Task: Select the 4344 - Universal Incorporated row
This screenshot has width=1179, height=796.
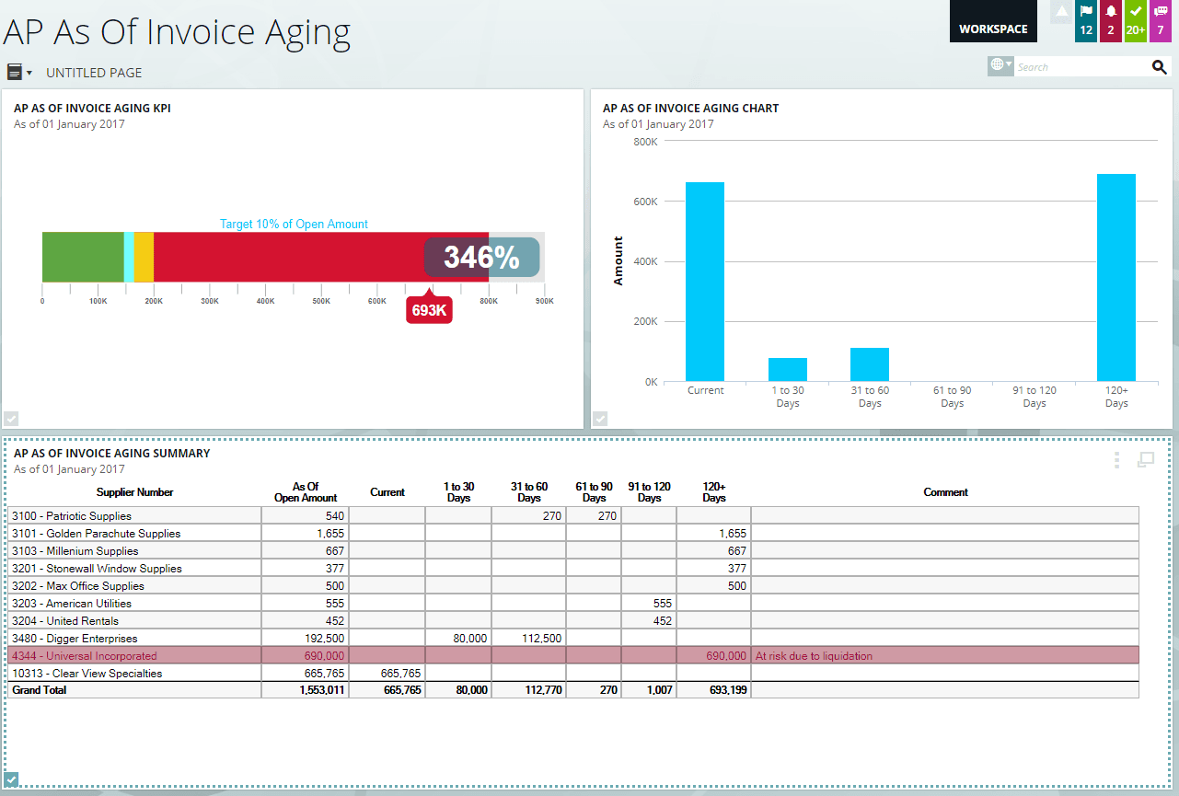Action: 572,656
